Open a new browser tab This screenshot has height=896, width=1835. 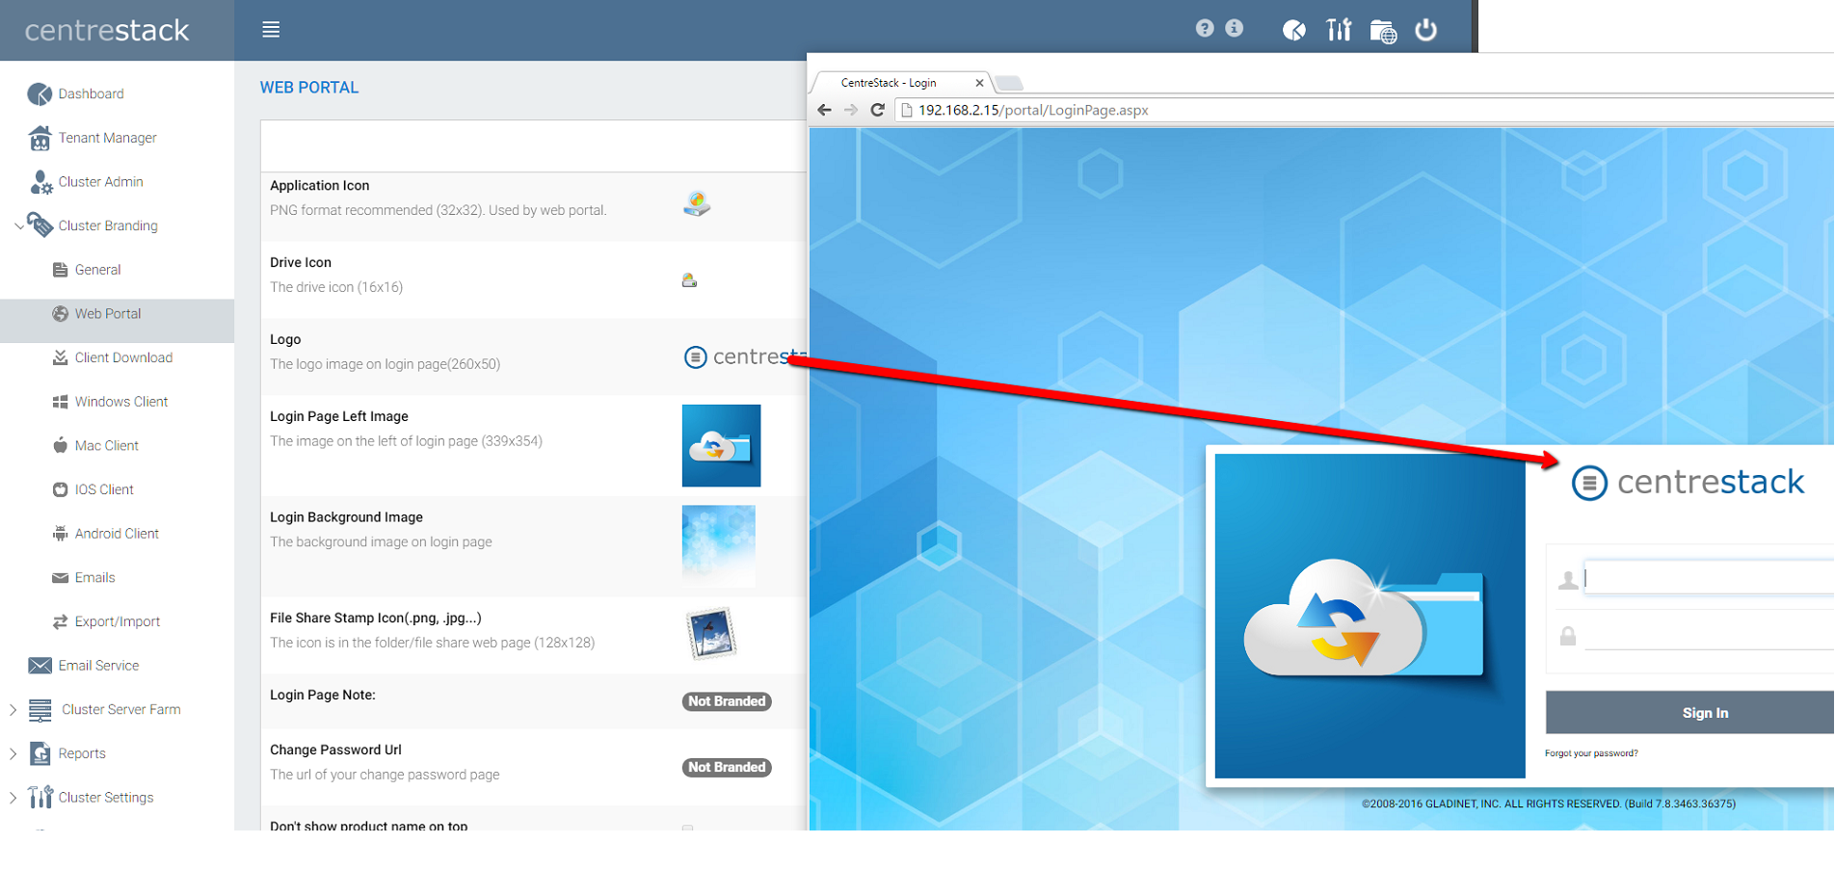(1008, 83)
